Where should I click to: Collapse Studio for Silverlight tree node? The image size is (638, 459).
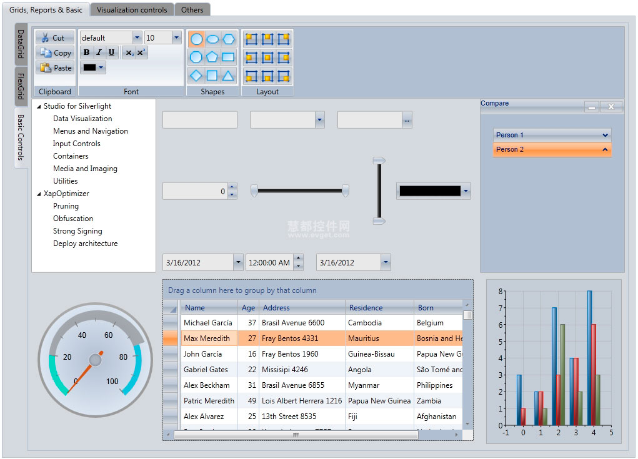coord(39,107)
